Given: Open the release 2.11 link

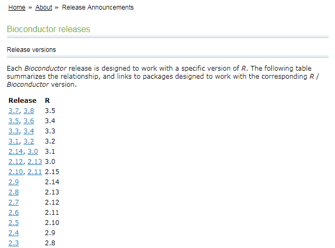Looking at the screenshot, I should point(35,172).
